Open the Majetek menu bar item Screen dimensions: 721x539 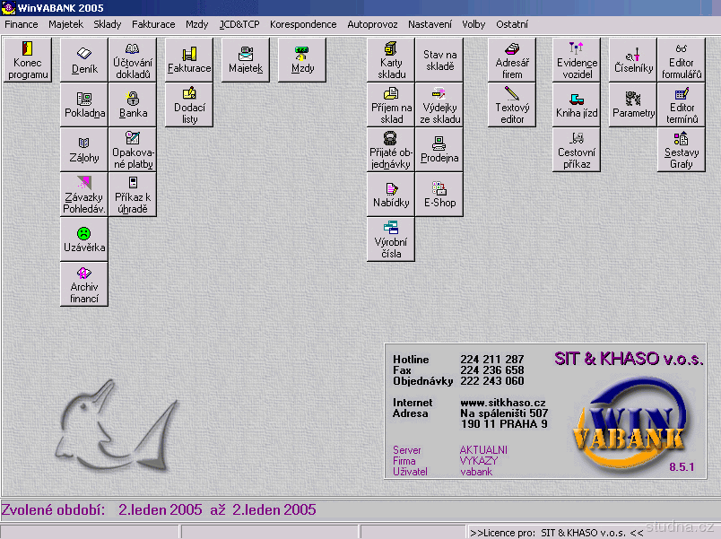65,24
